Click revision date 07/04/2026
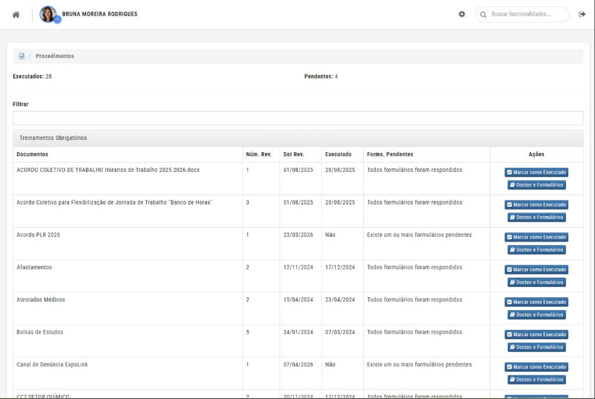 (x=298, y=365)
